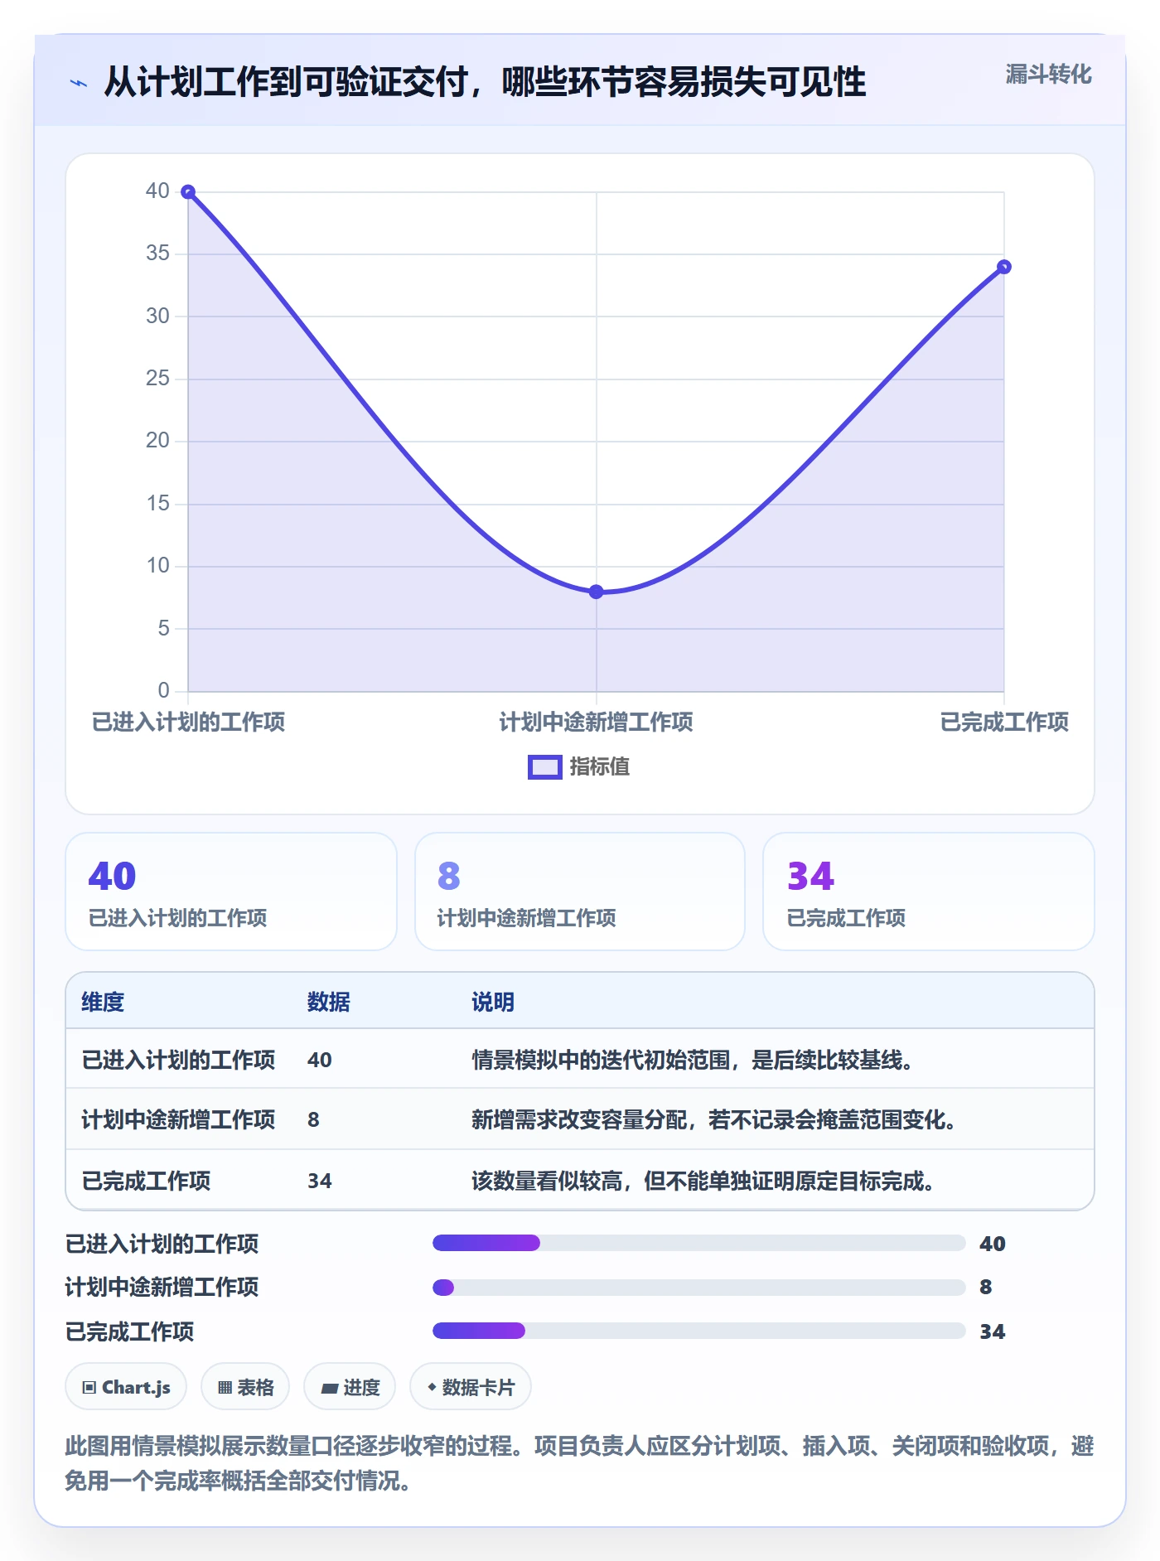Click the 表格 tag chip
1160x1561 pixels.
pyautogui.click(x=245, y=1386)
